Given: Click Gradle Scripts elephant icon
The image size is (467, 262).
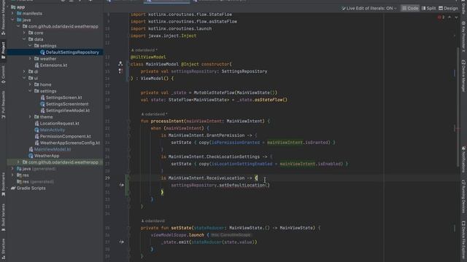Looking at the screenshot, I should tap(13, 188).
